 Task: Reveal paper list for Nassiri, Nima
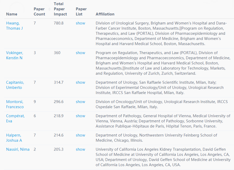(80, 149)
